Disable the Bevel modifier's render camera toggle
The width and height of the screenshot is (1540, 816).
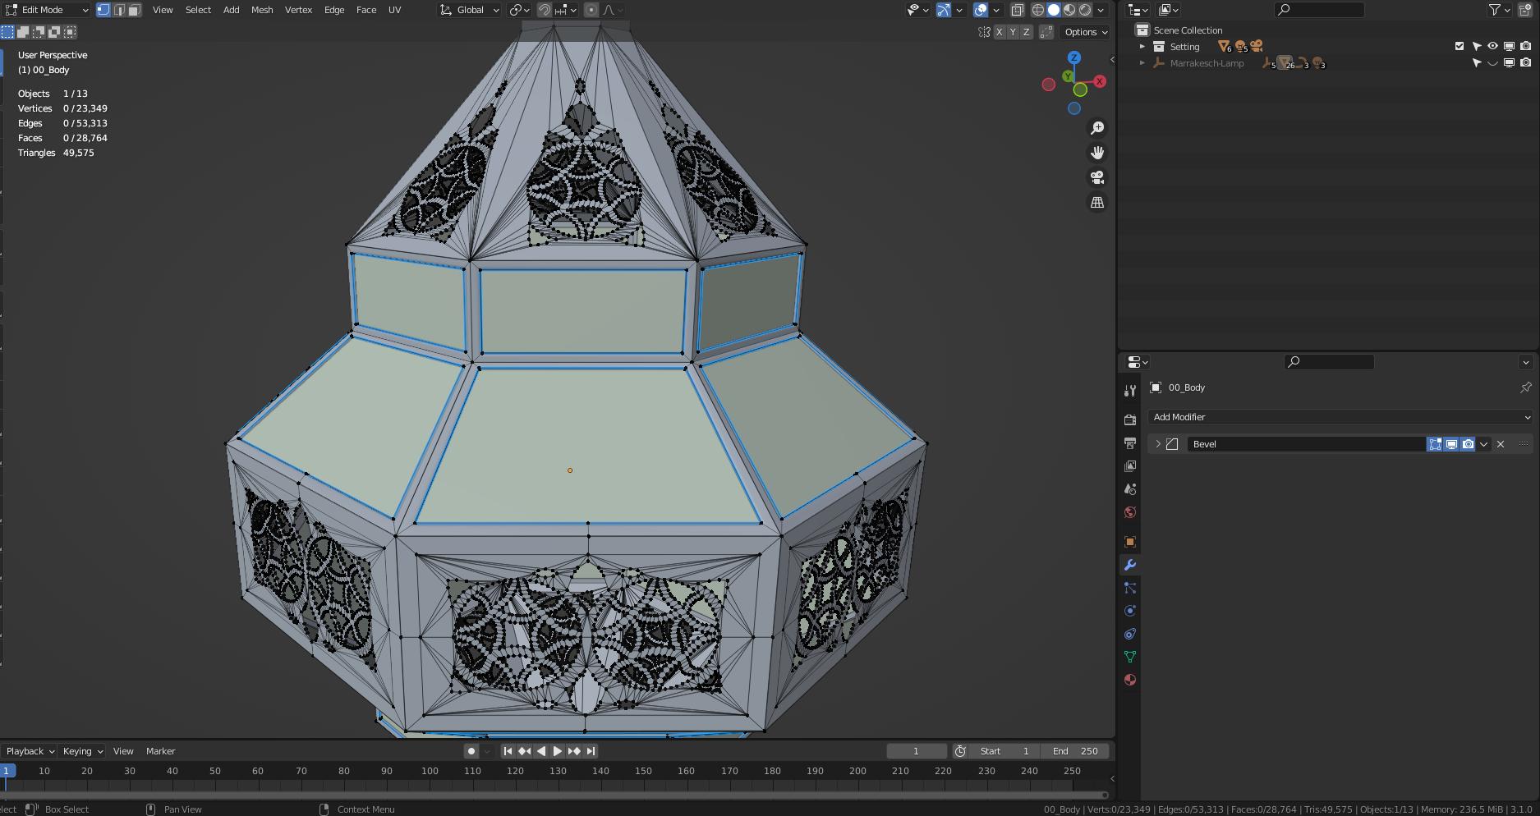(1468, 443)
